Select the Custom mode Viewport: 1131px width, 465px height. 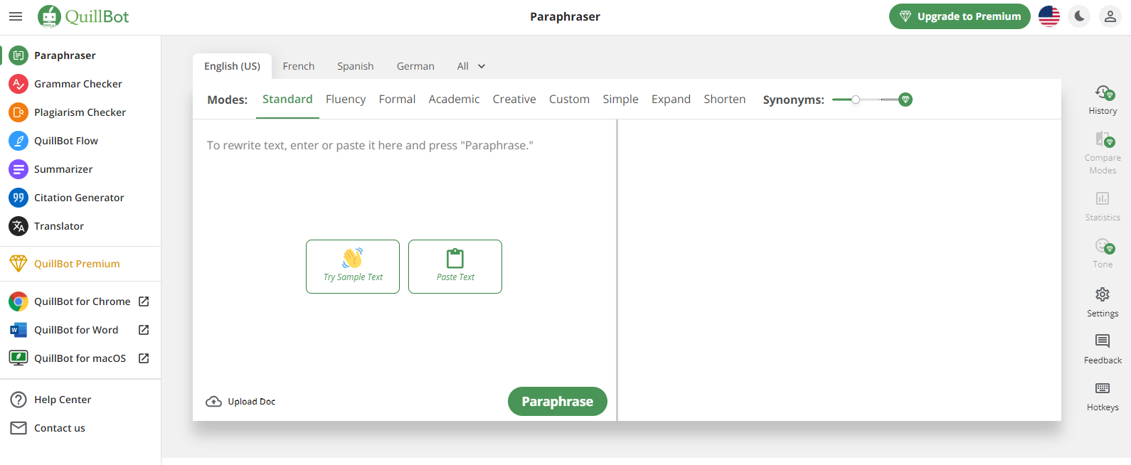tap(569, 100)
